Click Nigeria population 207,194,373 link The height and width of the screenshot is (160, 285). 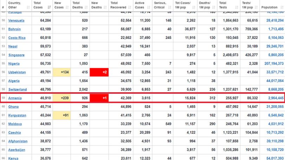[274, 64]
